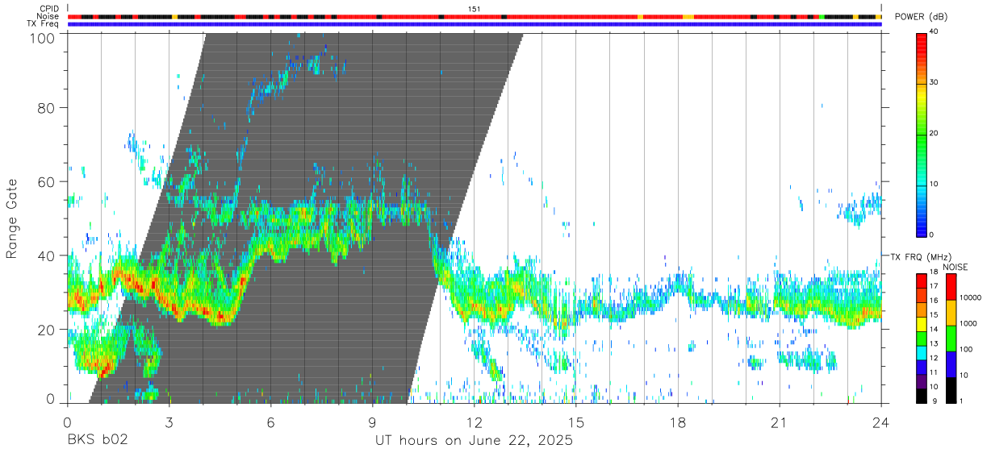Click the "Noise" row label at top left

click(x=48, y=16)
